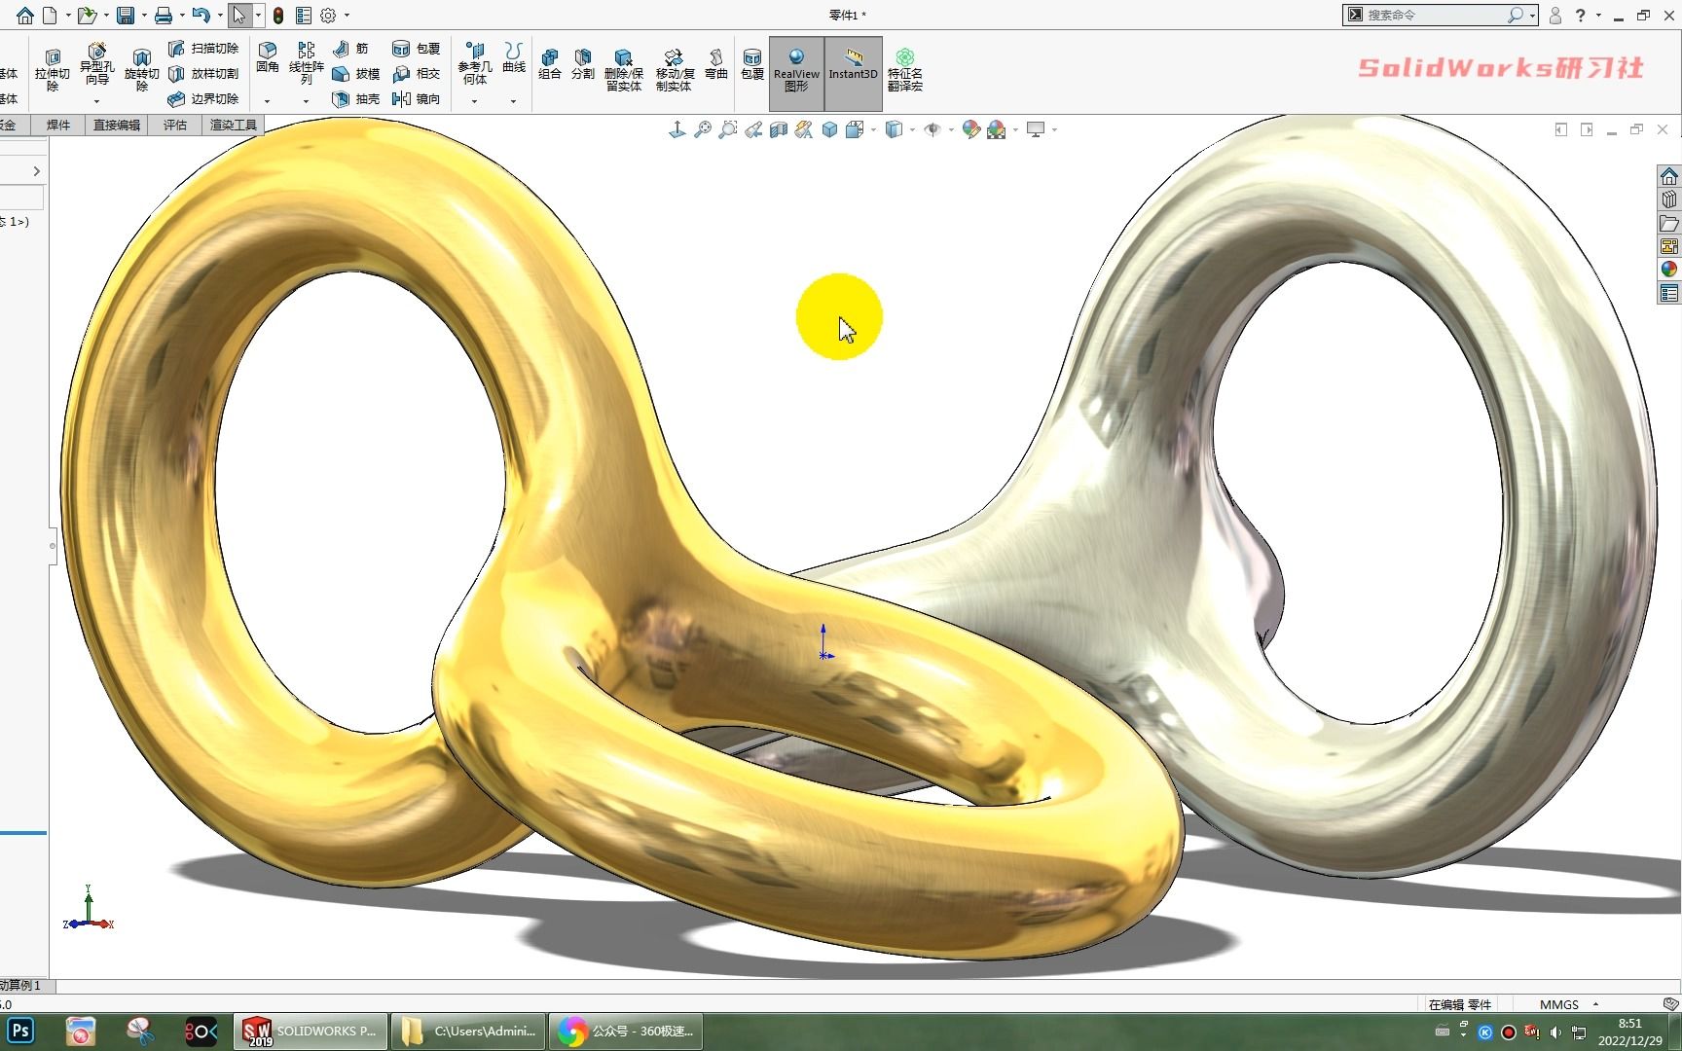This screenshot has width=1682, height=1051.
Task: Run the 特征名翻译宏 macro
Action: (x=905, y=70)
